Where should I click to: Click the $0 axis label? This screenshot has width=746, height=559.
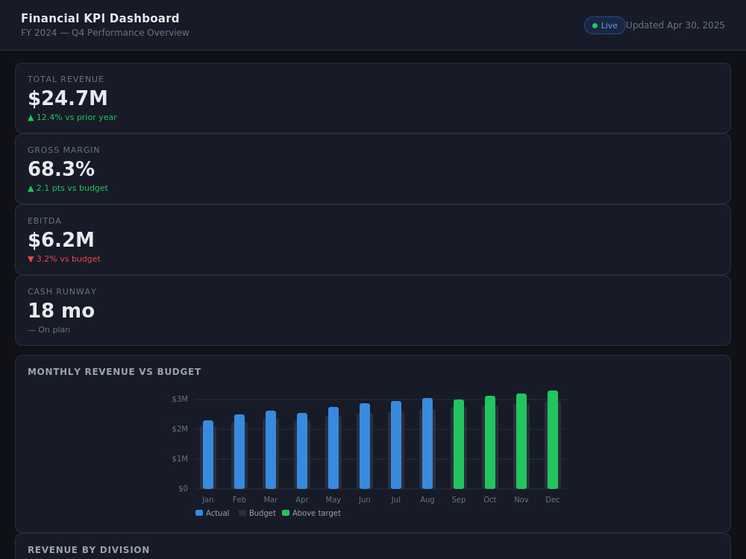184,489
